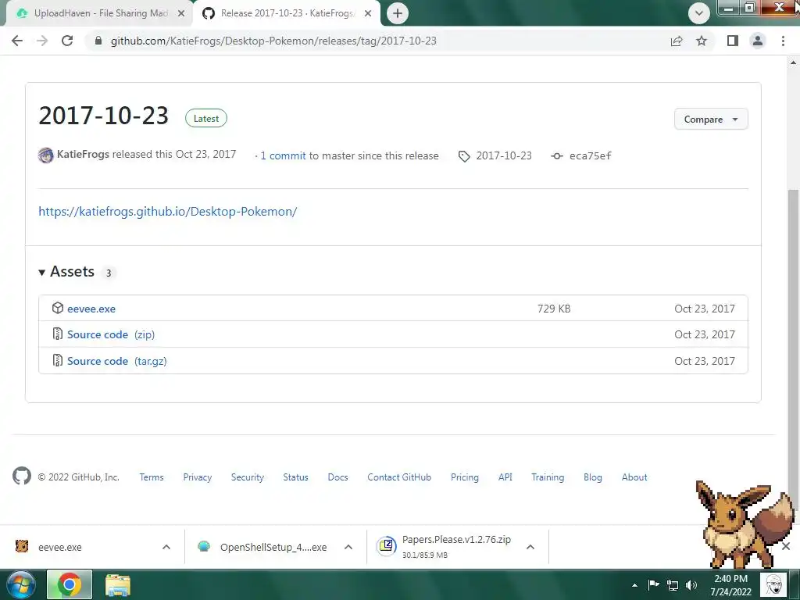View the 1 commit link

pyautogui.click(x=283, y=155)
